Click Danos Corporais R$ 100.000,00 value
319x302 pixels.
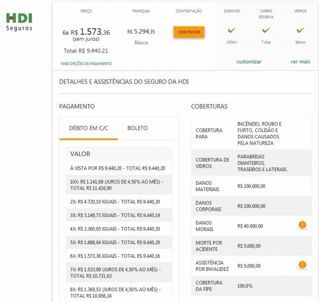[x=251, y=206]
